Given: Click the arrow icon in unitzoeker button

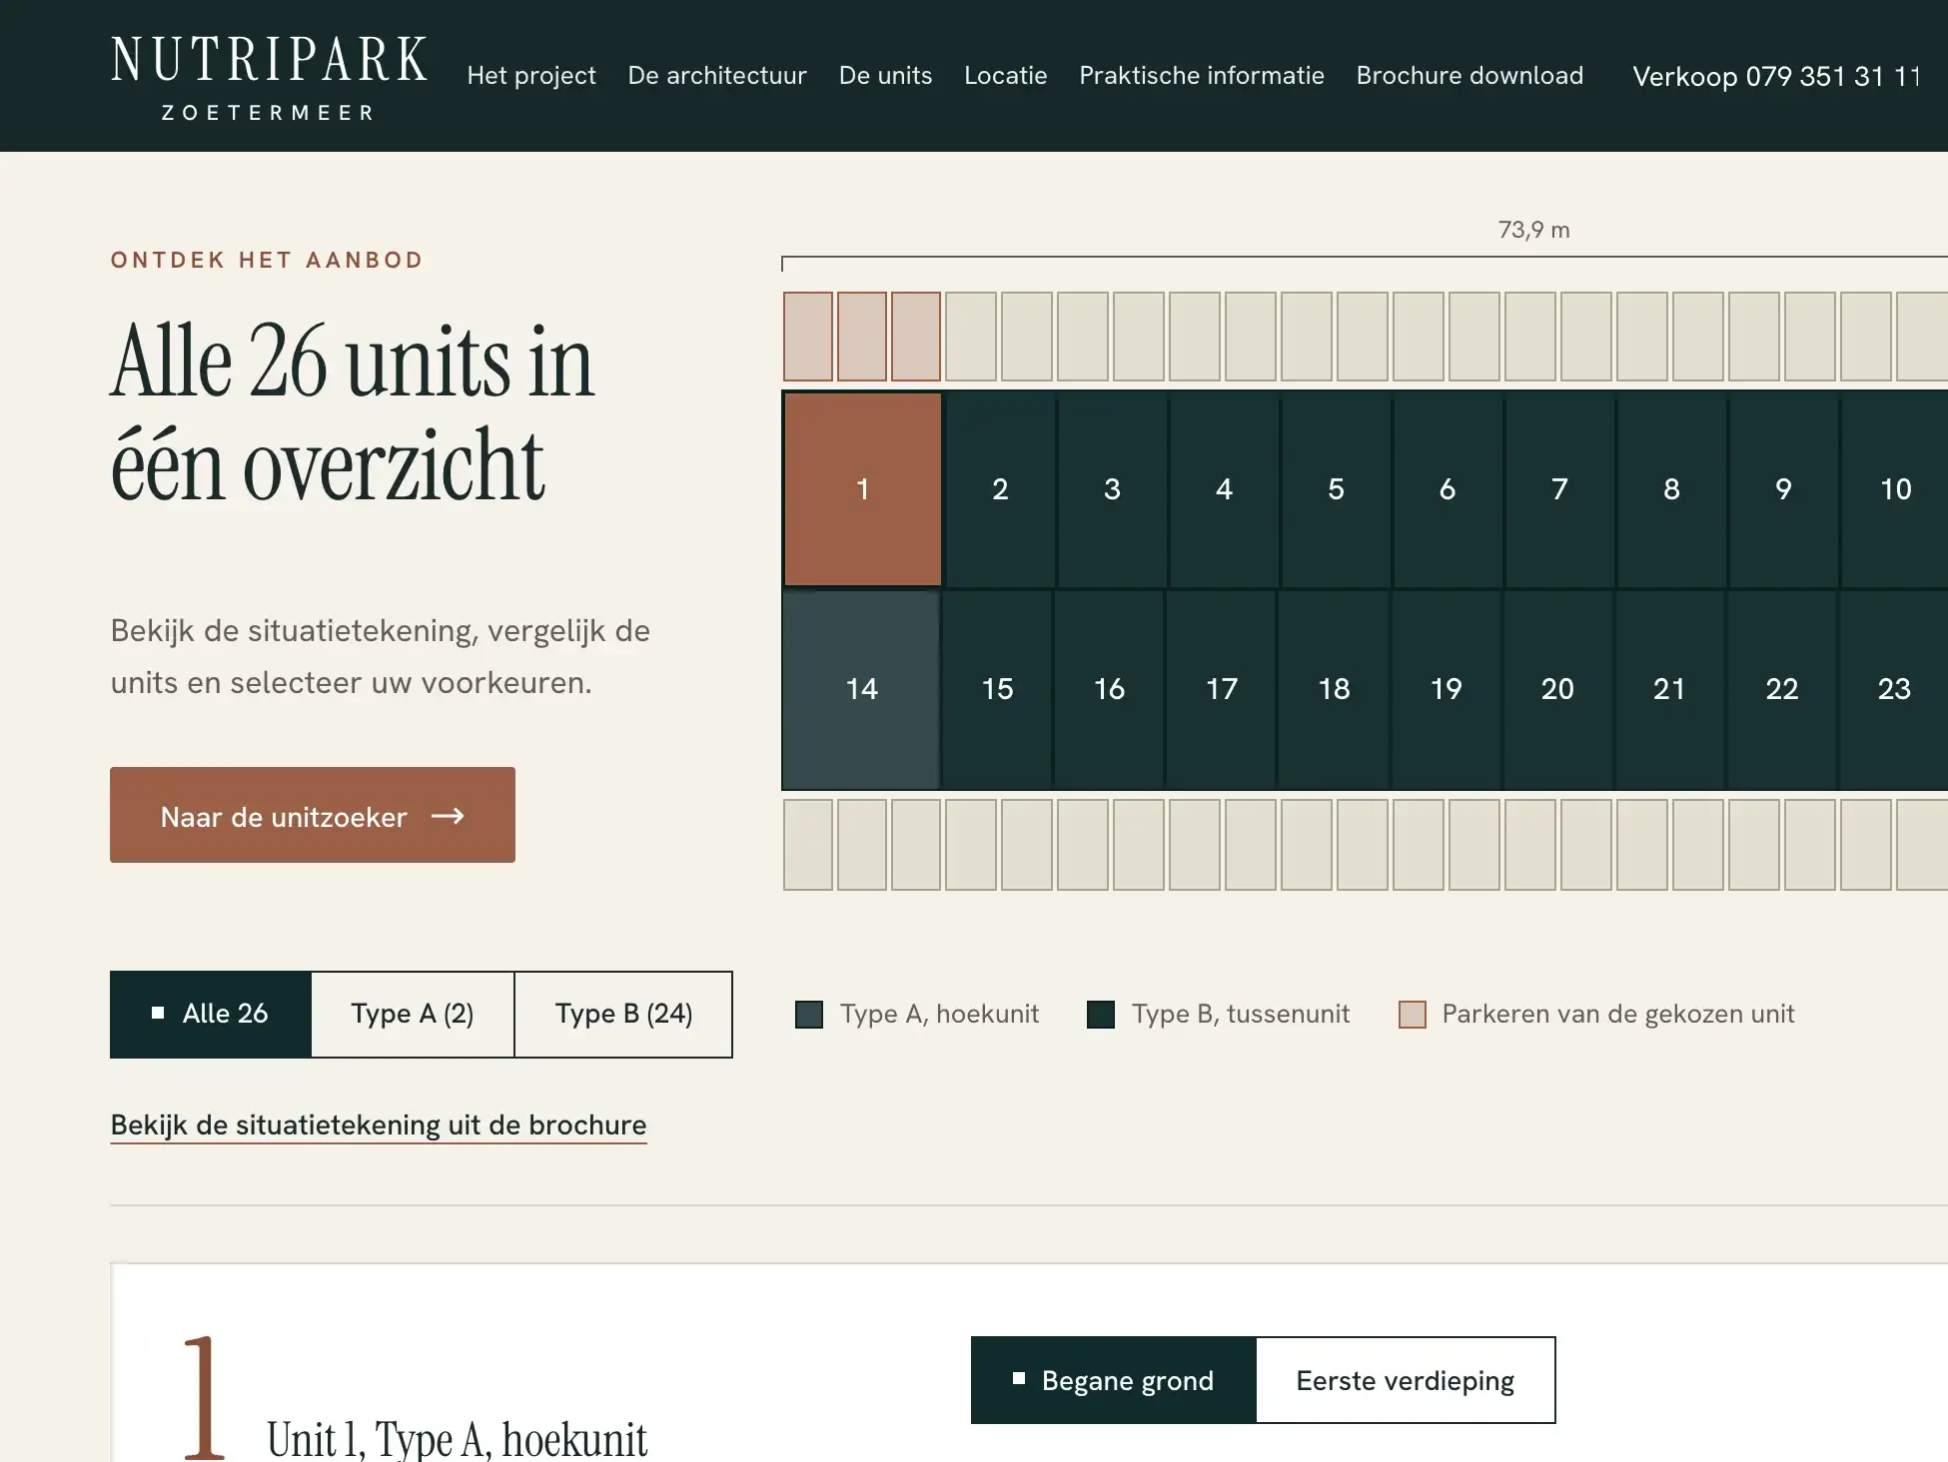Looking at the screenshot, I should click(x=448, y=816).
